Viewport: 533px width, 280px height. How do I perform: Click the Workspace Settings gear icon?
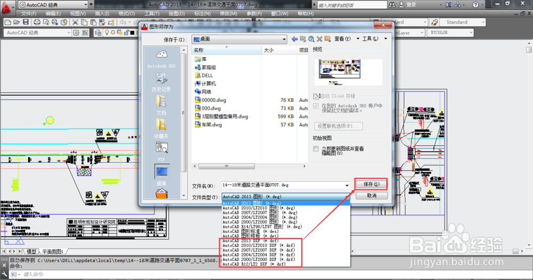[x=76, y=32]
